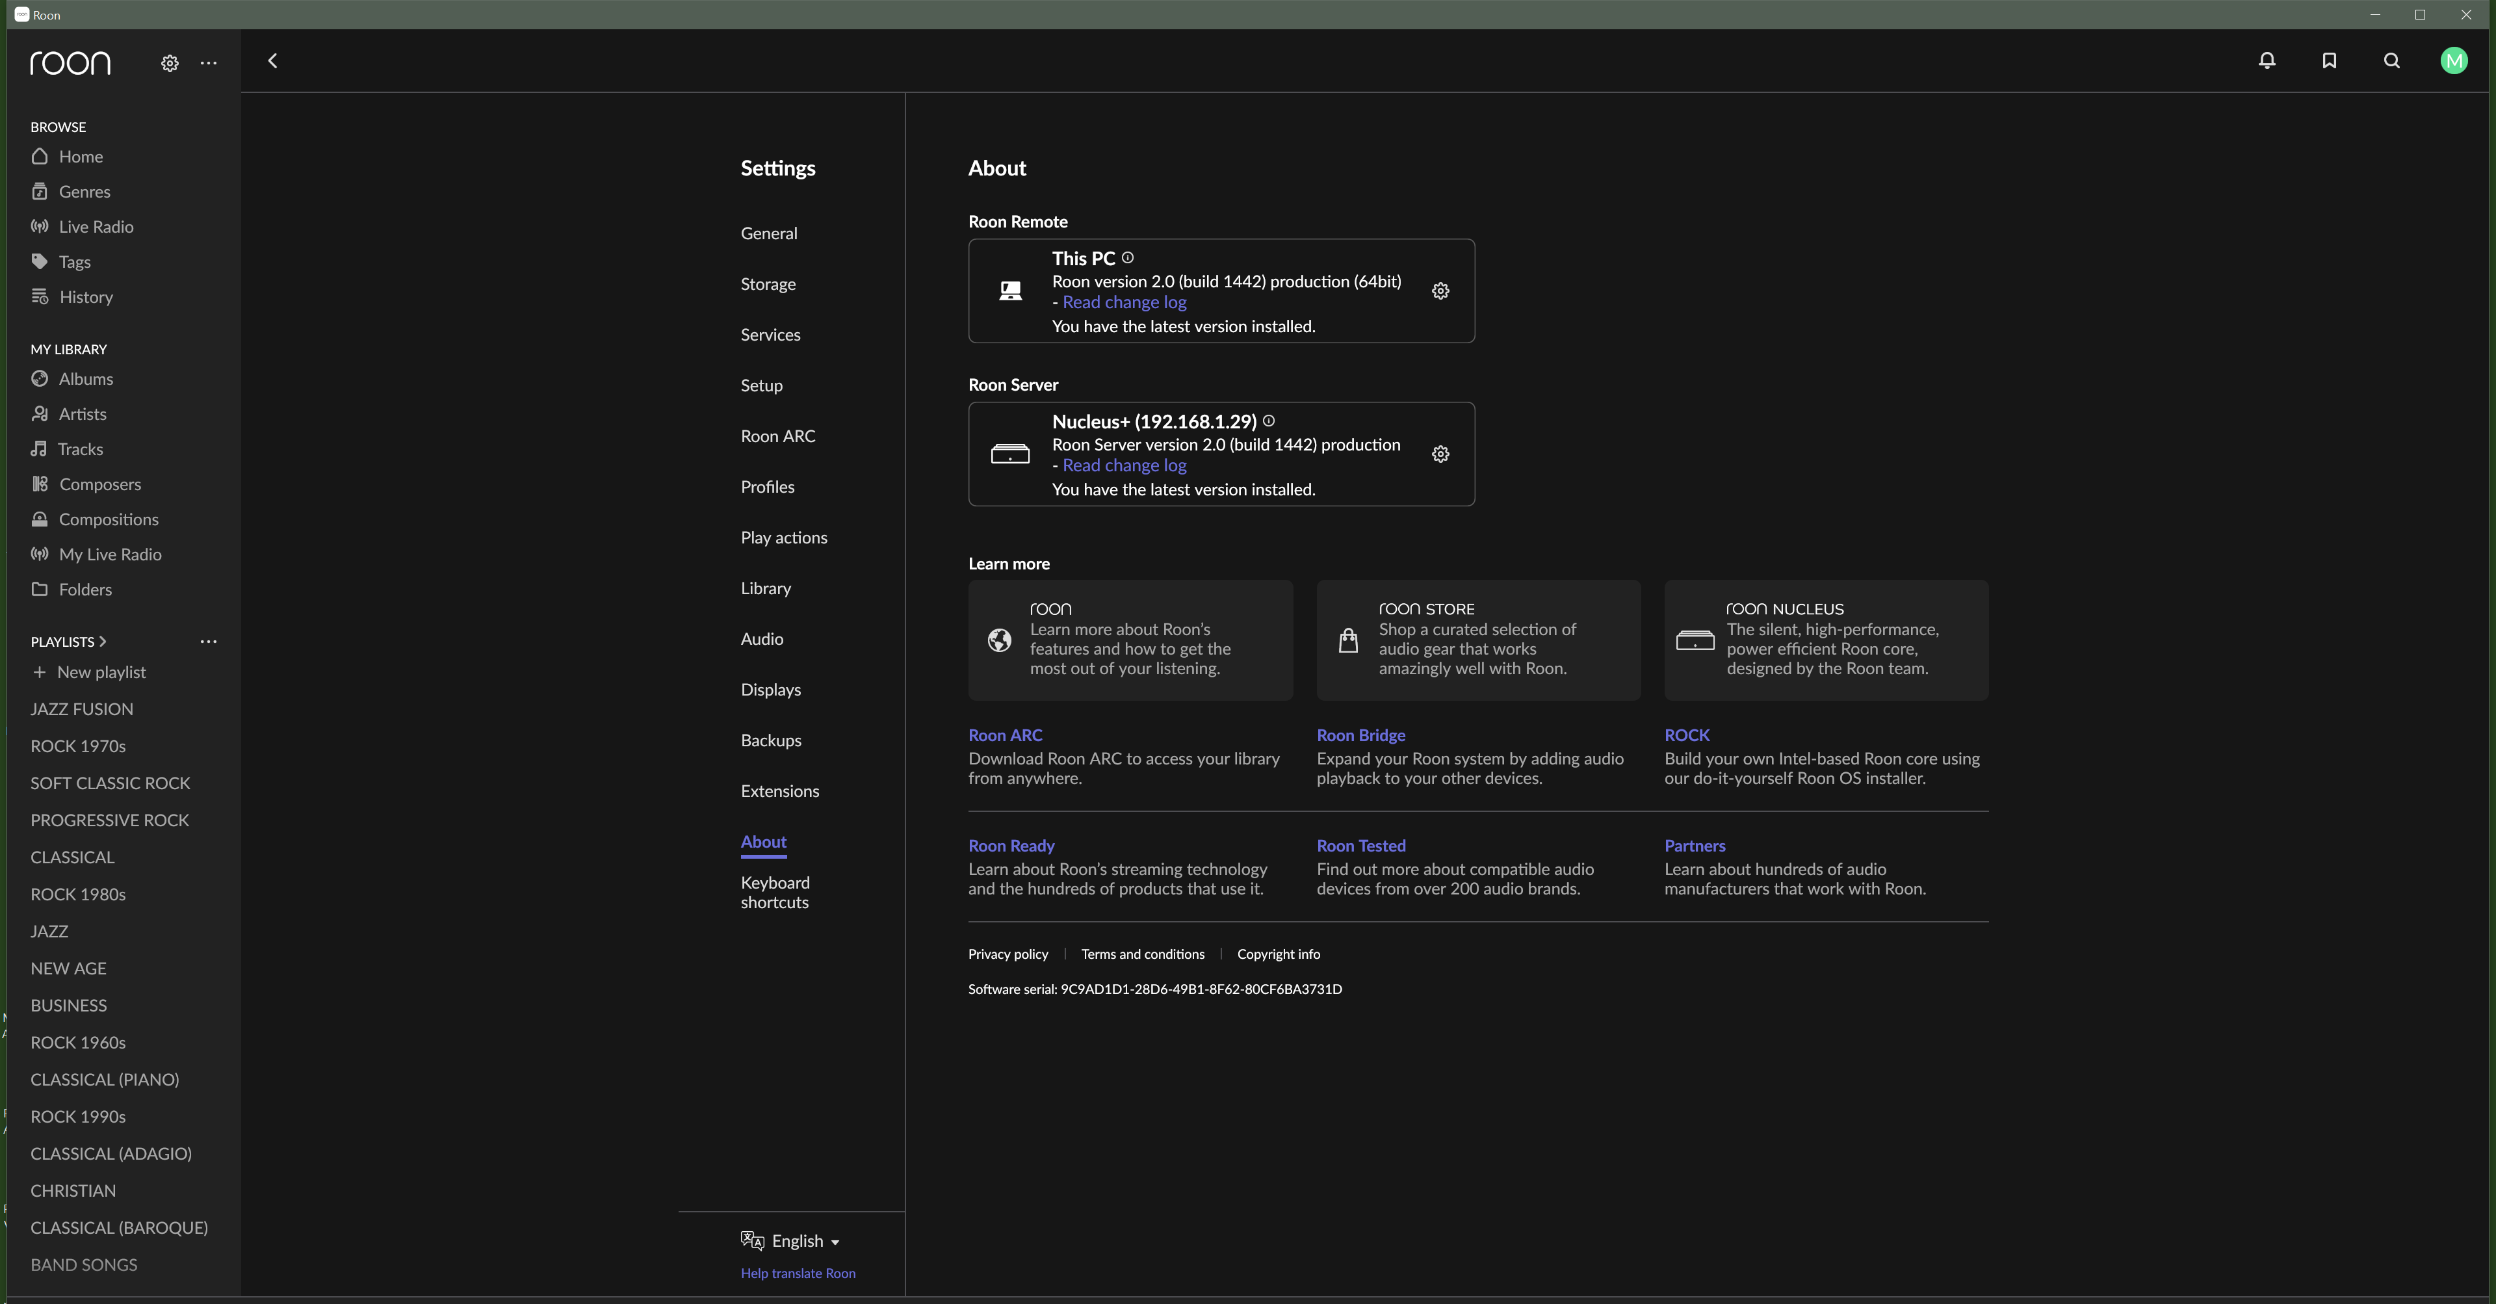This screenshot has width=2496, height=1304.
Task: Open the PROGRESSIVE ROCK playlist
Action: tap(109, 820)
